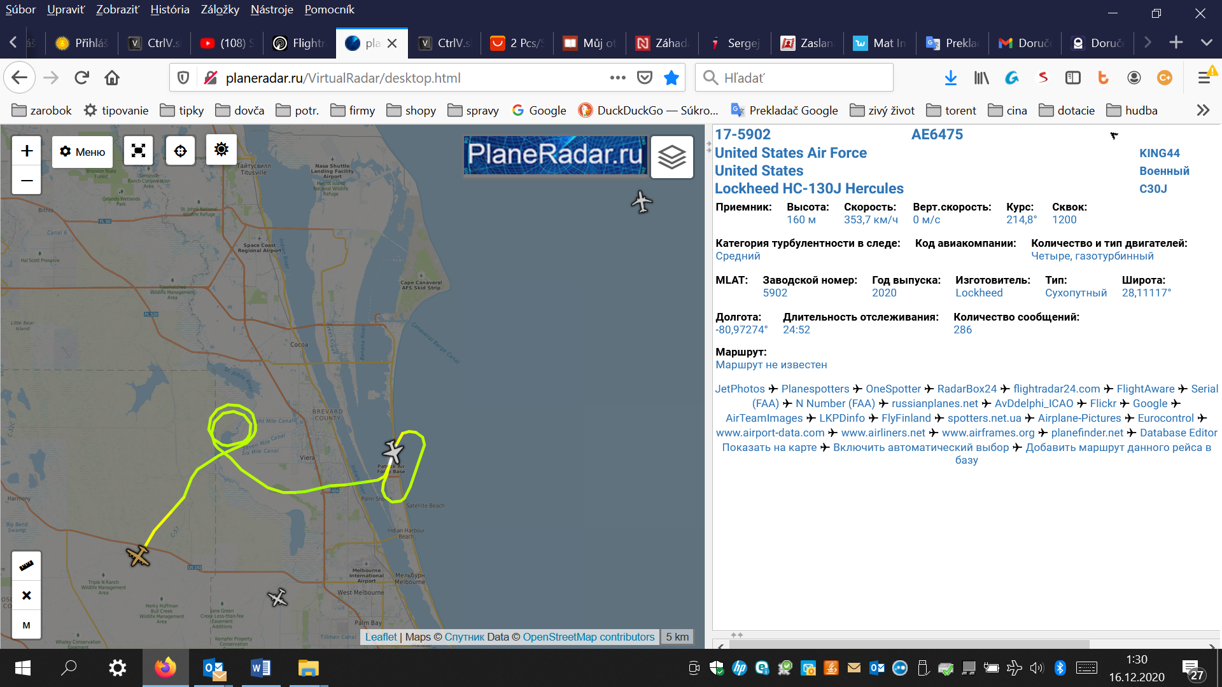
Task: Click the locate/crosshair target icon
Action: (180, 151)
